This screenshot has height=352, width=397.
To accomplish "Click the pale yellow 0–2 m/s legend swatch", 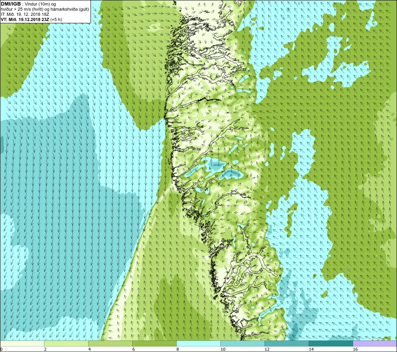I will click(22, 344).
